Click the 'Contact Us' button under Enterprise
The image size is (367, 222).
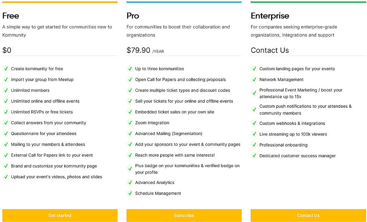(x=308, y=215)
